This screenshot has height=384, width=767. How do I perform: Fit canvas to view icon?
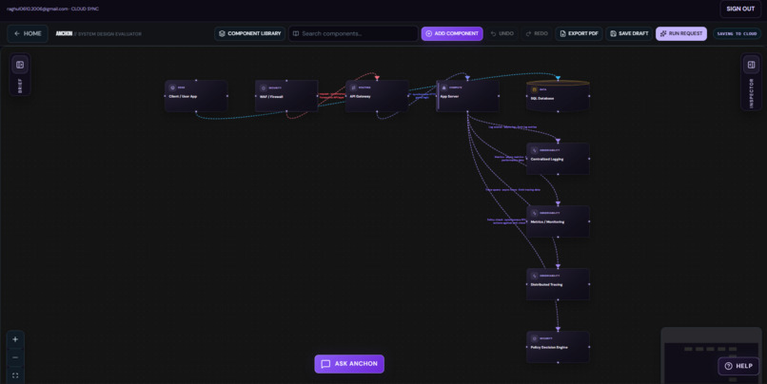point(15,375)
